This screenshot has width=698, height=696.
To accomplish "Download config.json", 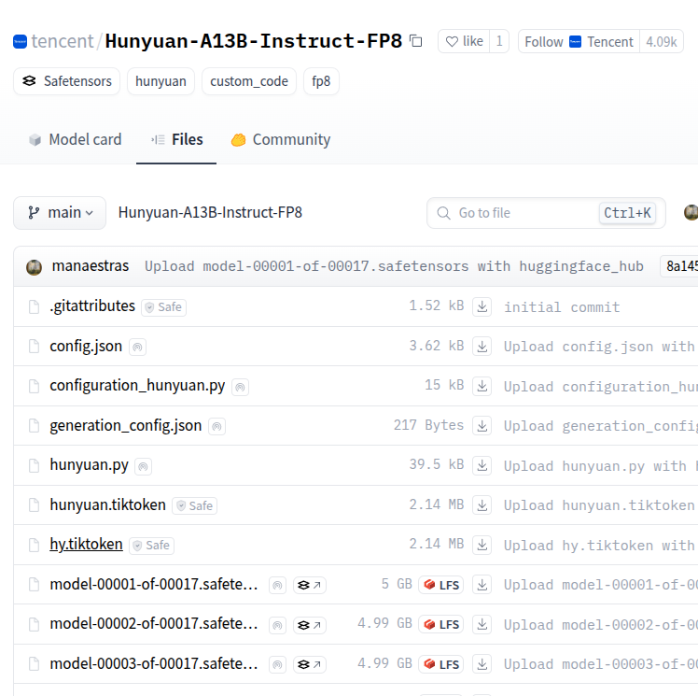I will point(482,347).
